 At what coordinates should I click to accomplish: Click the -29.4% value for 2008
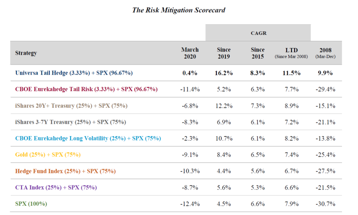[x=325, y=89]
